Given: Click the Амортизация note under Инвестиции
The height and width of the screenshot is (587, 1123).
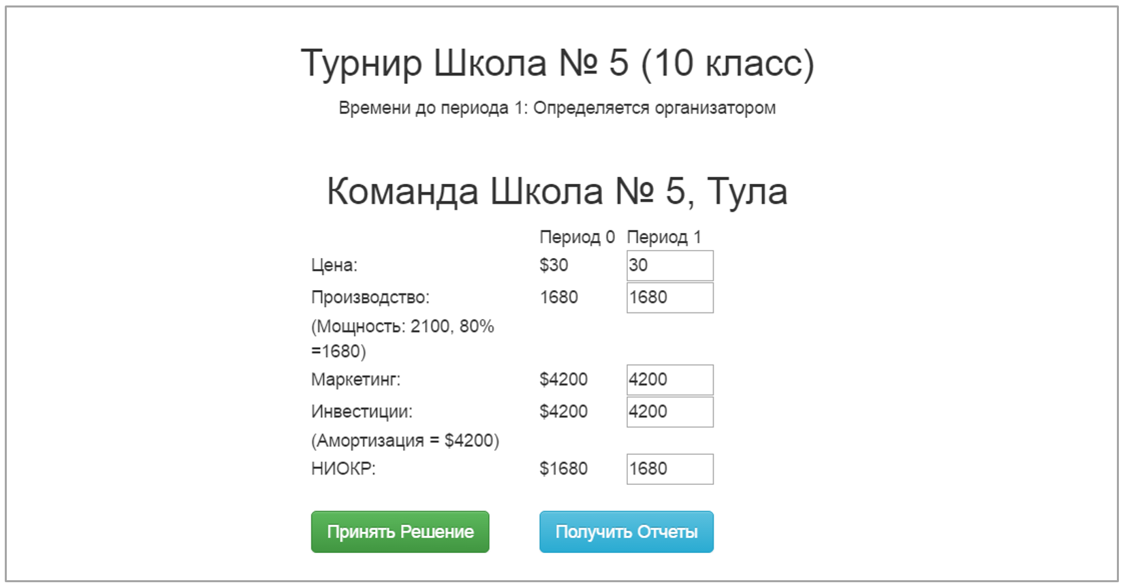Looking at the screenshot, I should click(x=405, y=441).
